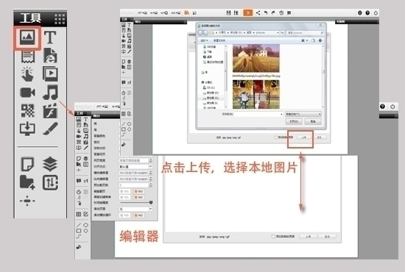This screenshot has width=405, height=272.
Task: Click the up-down swap icon in the large panel
Action: click(50, 182)
